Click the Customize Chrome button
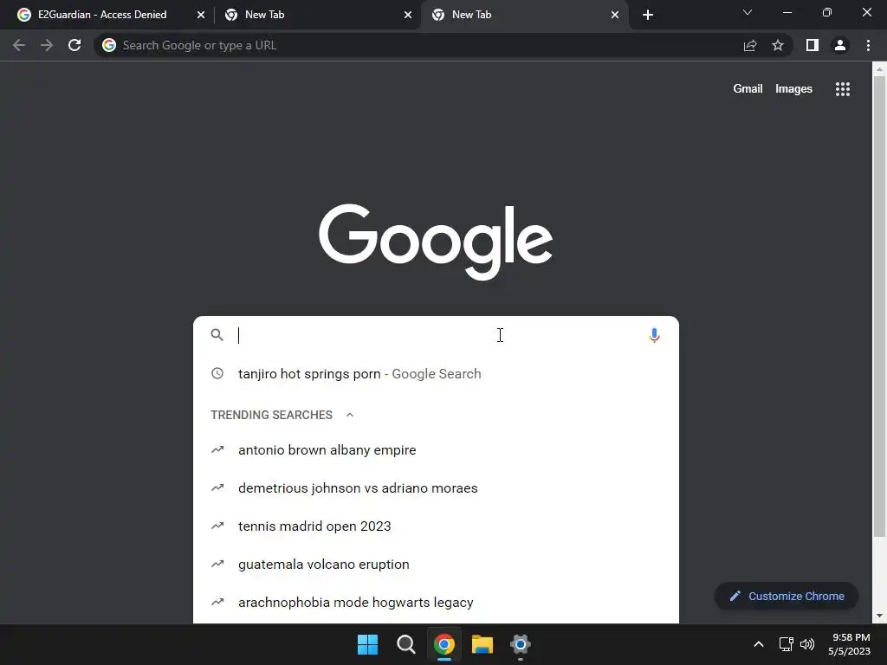 [787, 596]
